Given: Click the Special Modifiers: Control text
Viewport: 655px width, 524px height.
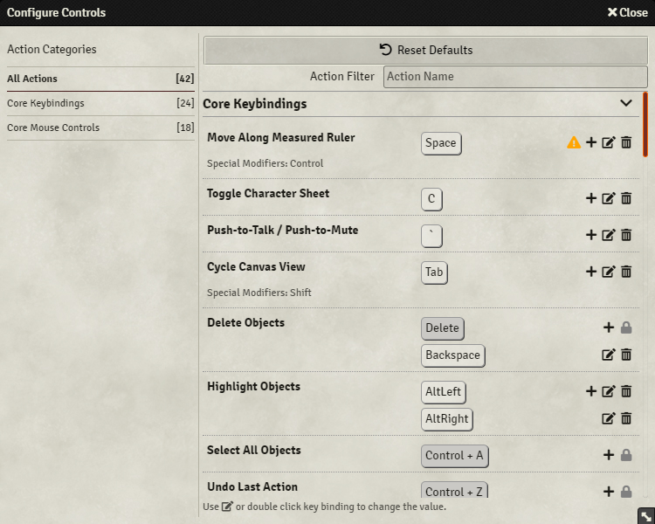Looking at the screenshot, I should coord(265,163).
